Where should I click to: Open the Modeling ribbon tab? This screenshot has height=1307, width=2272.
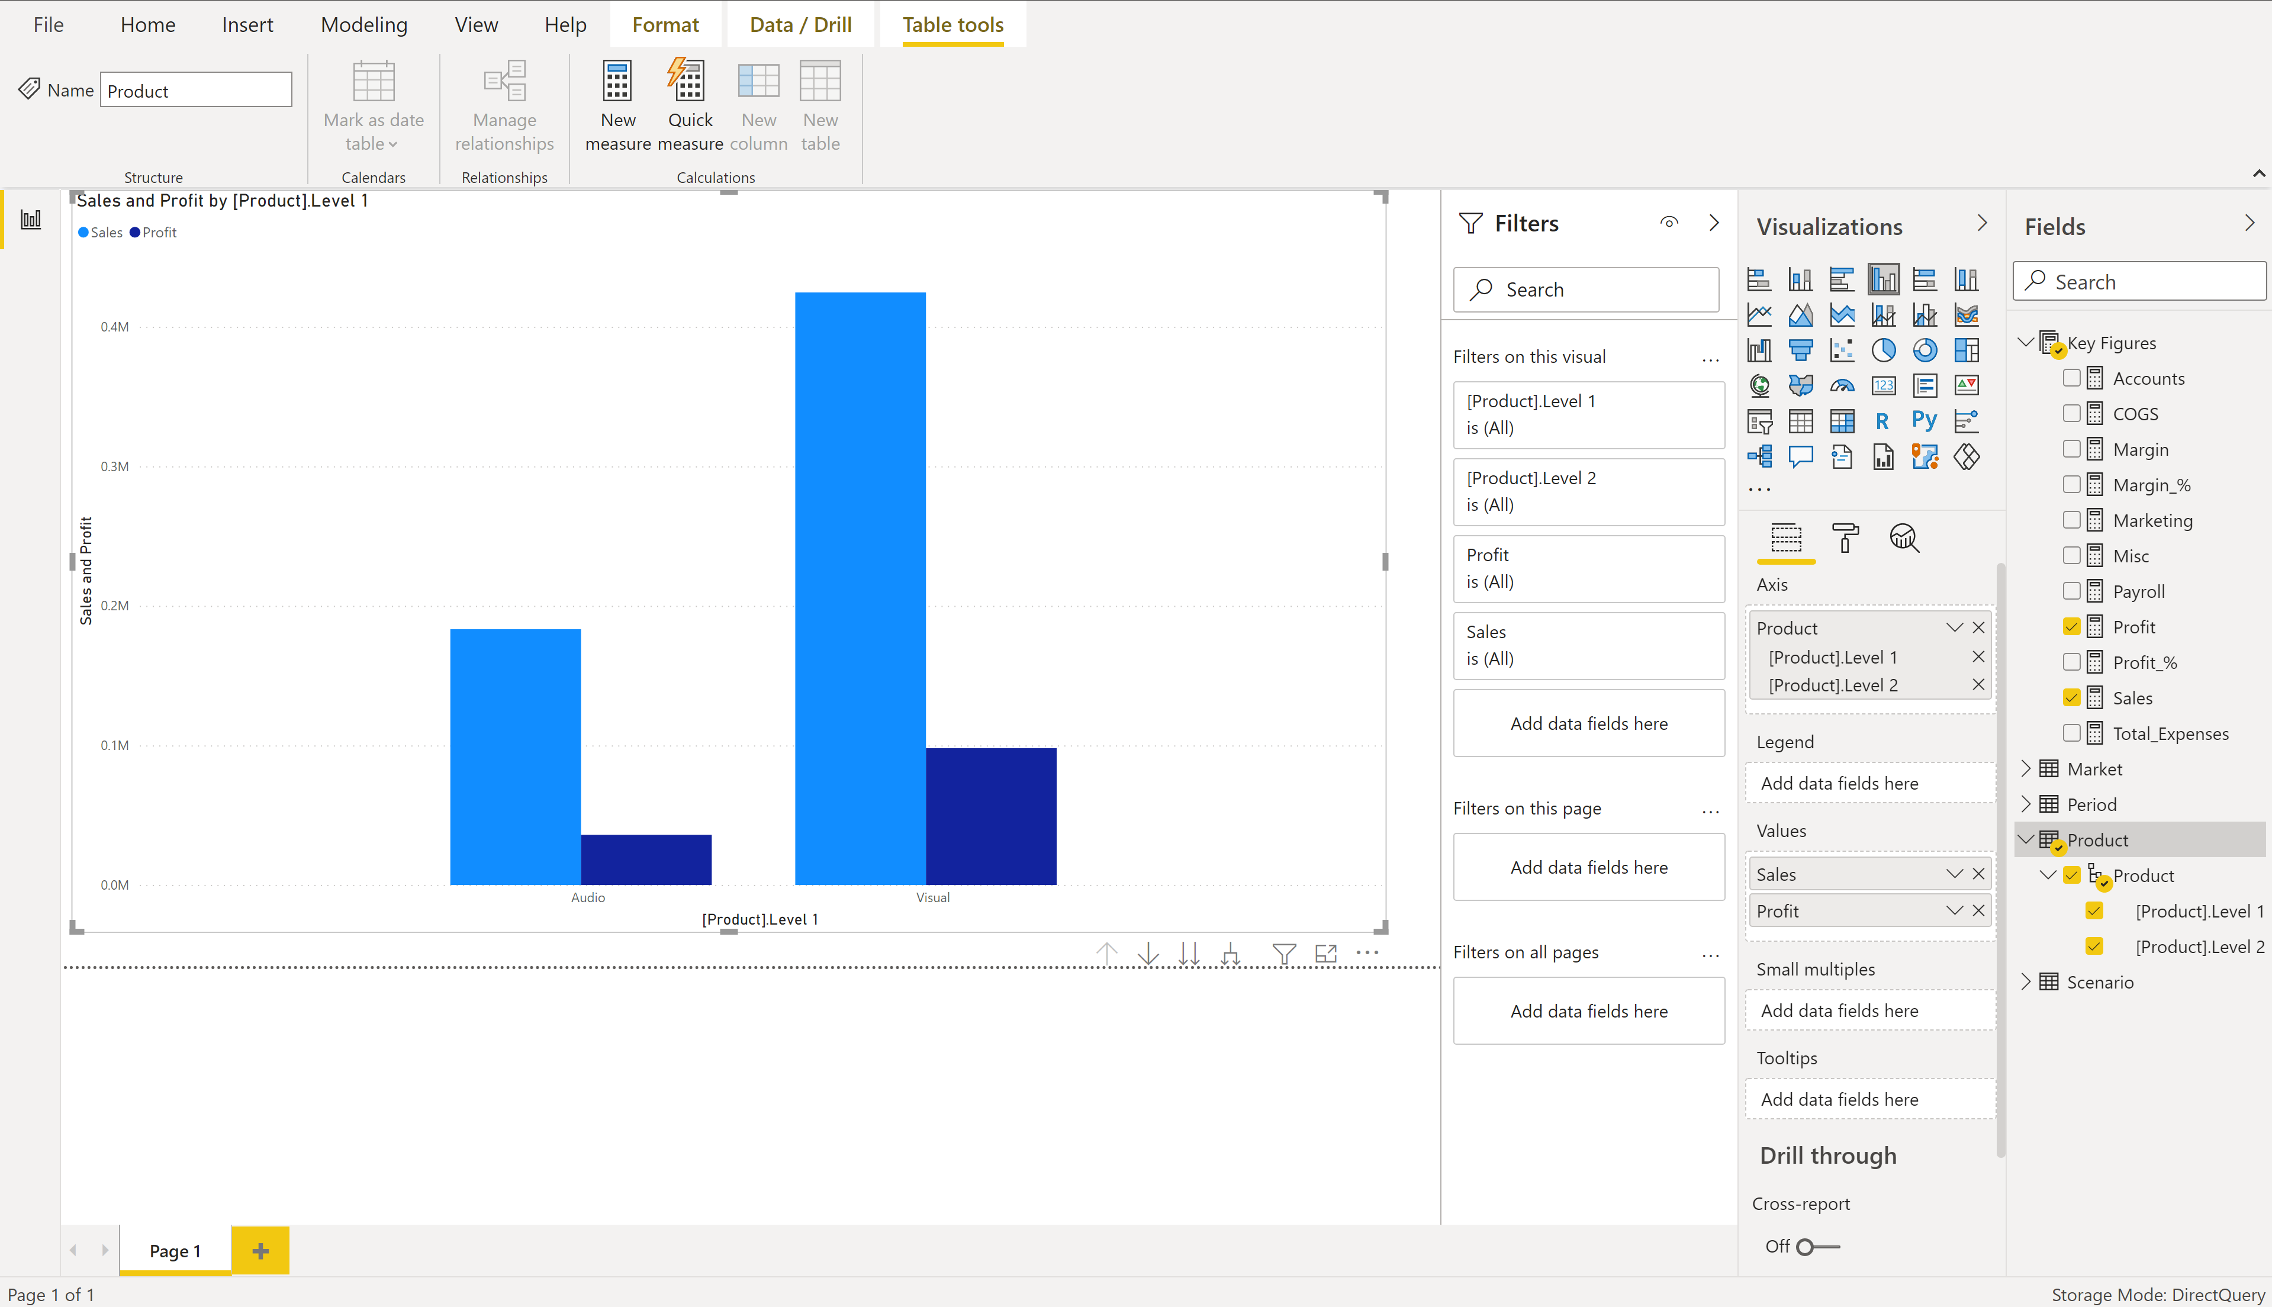pos(363,24)
